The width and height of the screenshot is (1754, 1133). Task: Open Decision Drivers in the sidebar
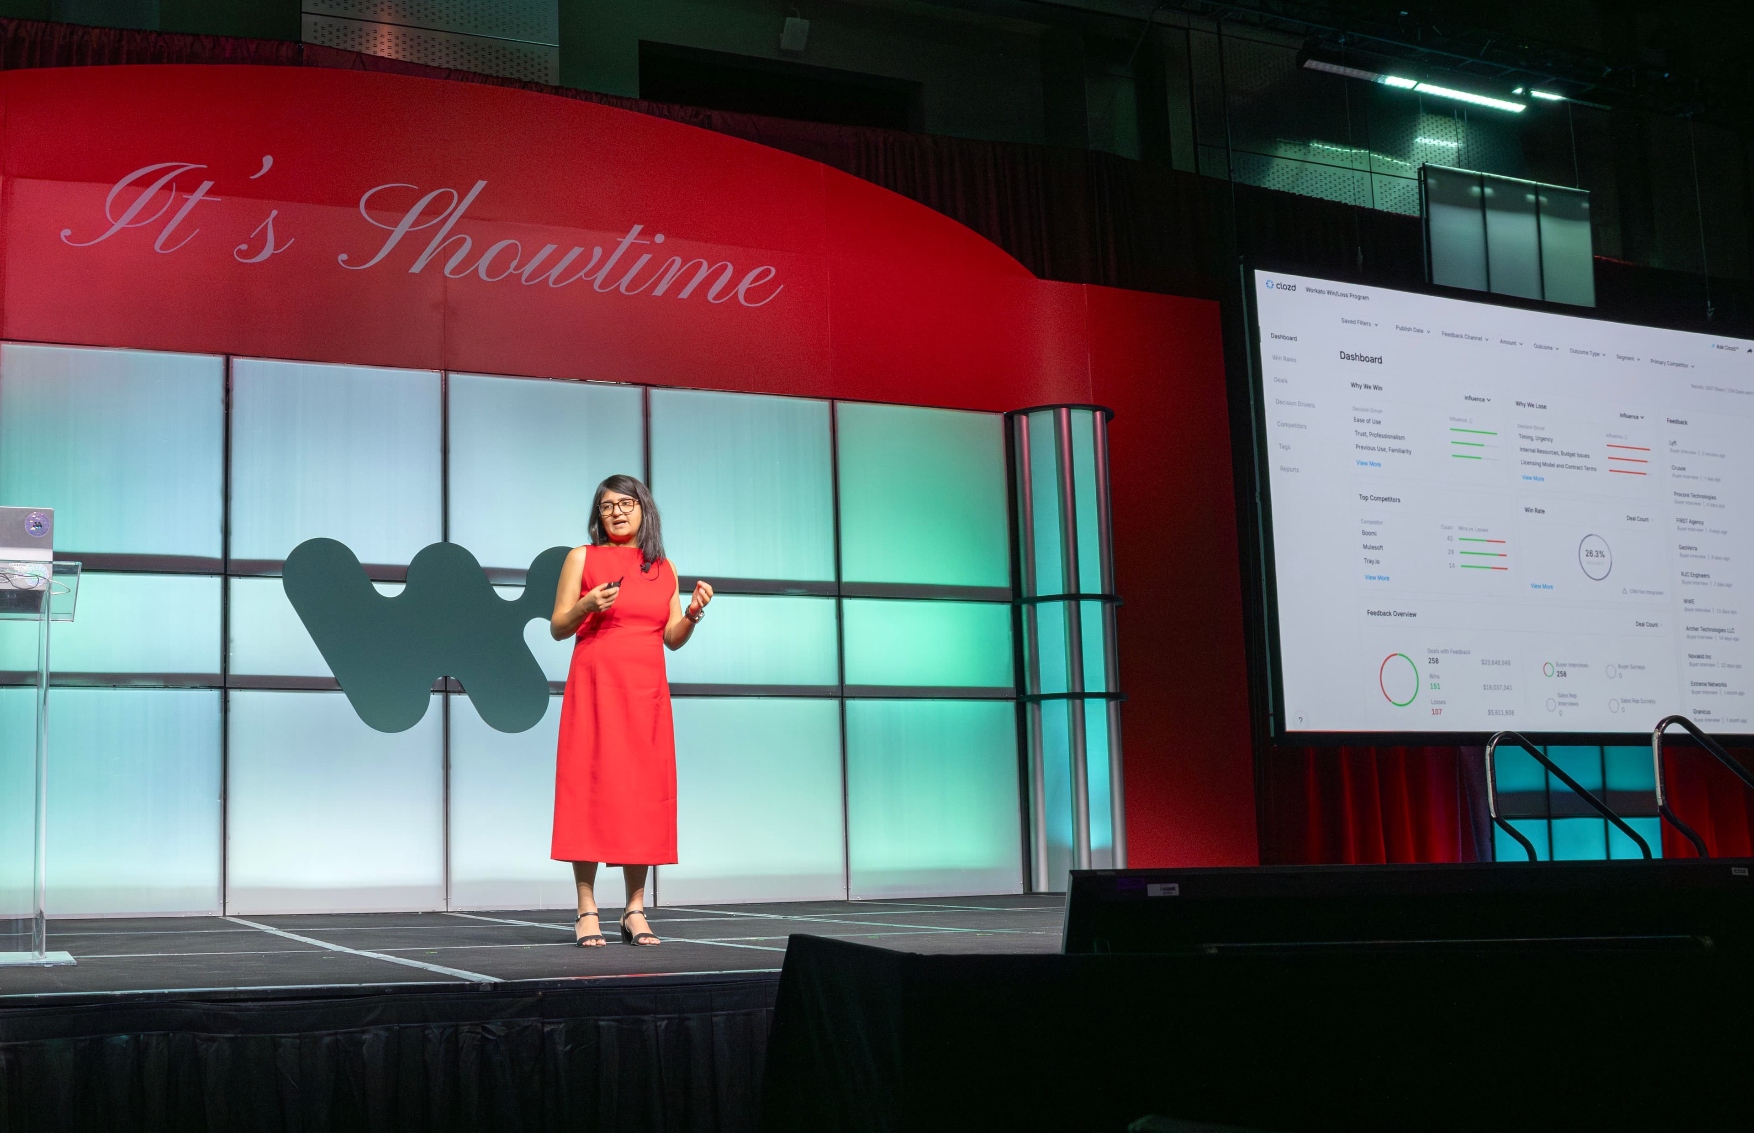pos(1294,404)
